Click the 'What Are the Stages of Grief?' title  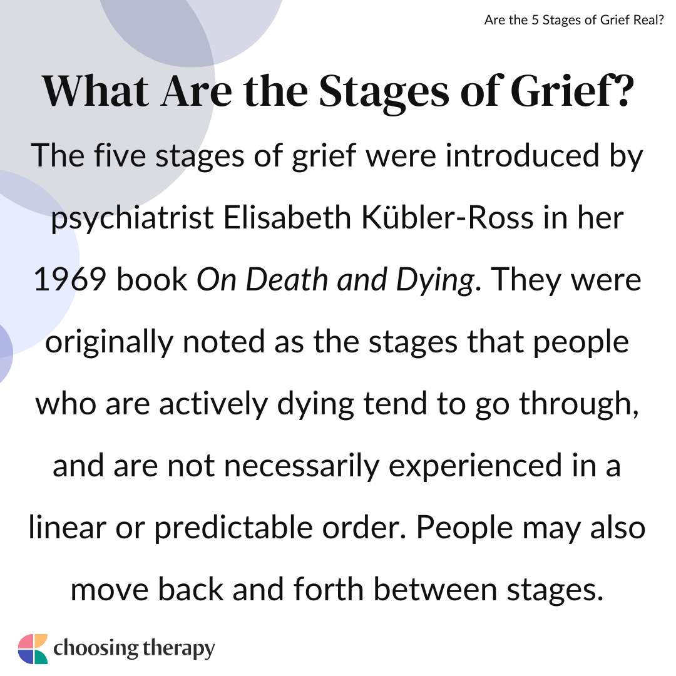point(338,92)
